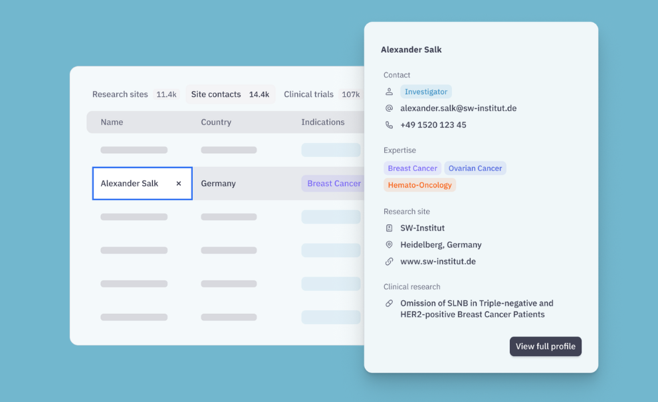Click the link icon beside the website URL
The image size is (658, 402).
[x=389, y=262]
